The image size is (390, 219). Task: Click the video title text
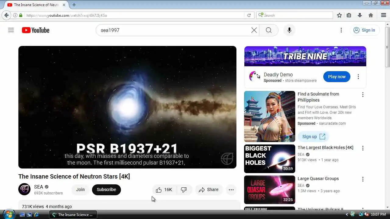tap(74, 176)
